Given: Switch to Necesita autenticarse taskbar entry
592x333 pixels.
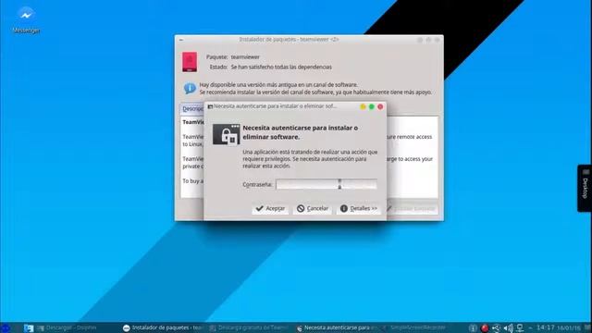Looking at the screenshot, I should tap(336, 328).
